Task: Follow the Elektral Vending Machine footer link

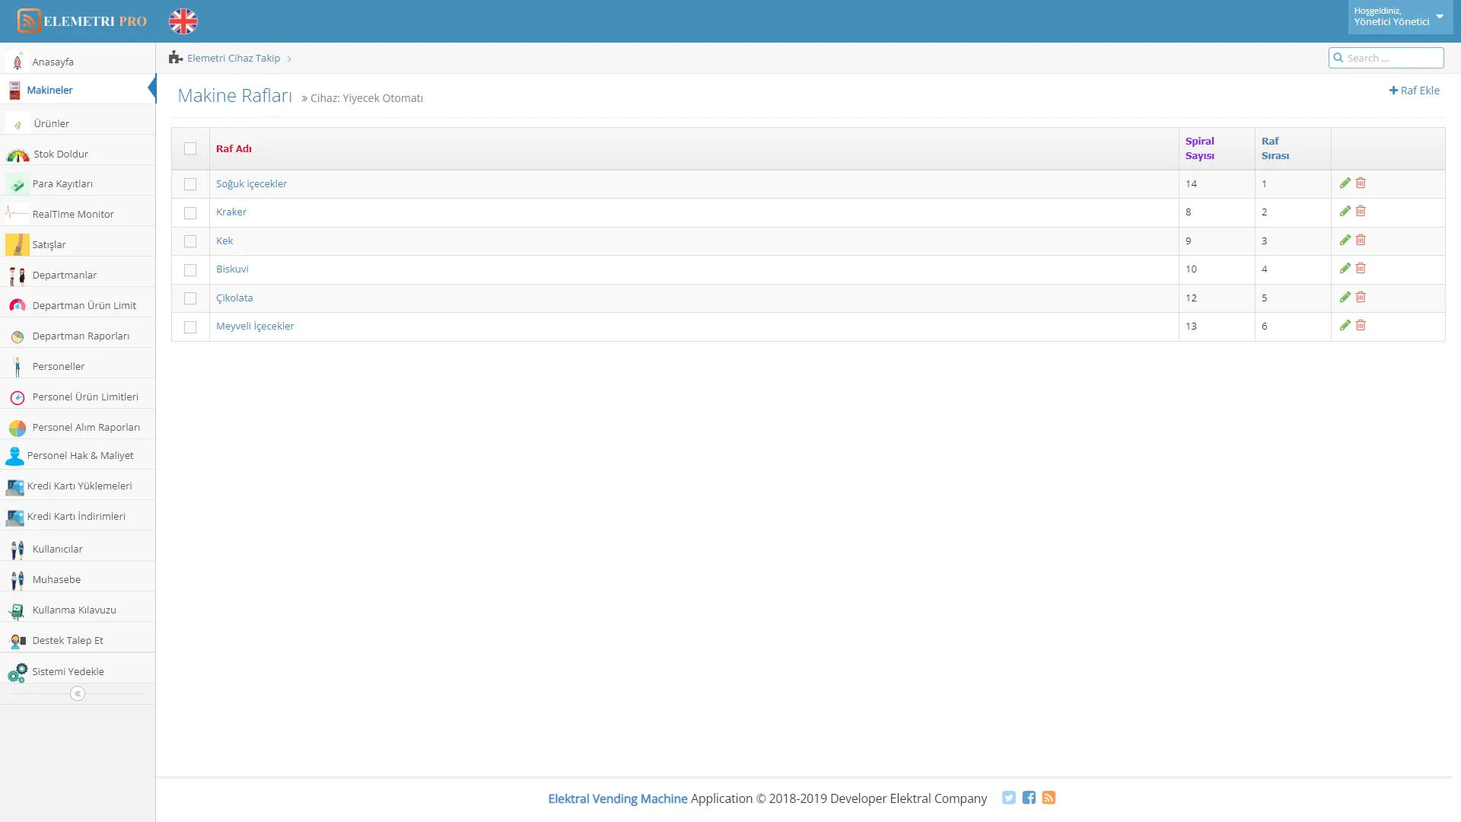Action: pos(618,798)
